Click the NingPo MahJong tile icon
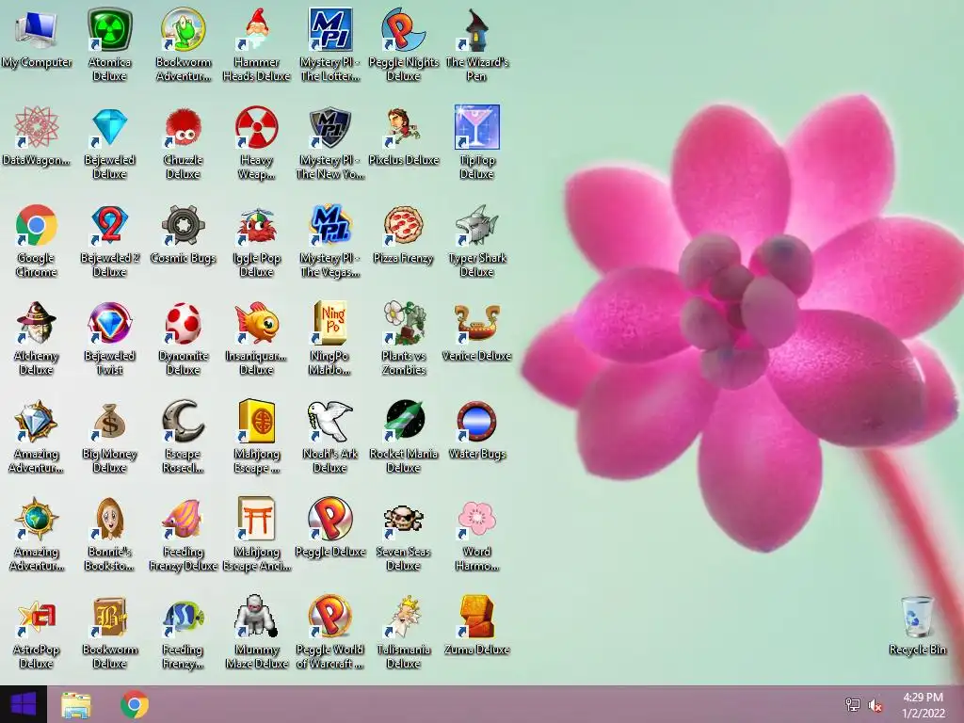 click(x=330, y=323)
